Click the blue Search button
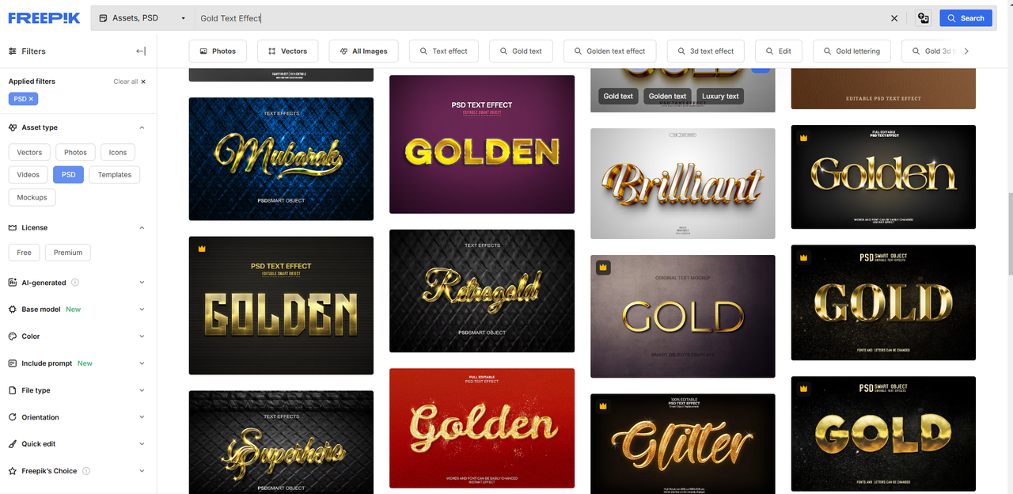This screenshot has width=1013, height=494. [x=966, y=18]
